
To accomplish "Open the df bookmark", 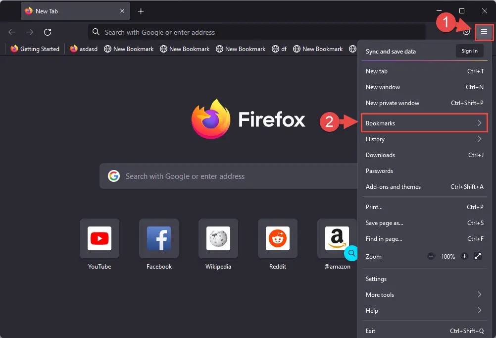I will (279, 49).
